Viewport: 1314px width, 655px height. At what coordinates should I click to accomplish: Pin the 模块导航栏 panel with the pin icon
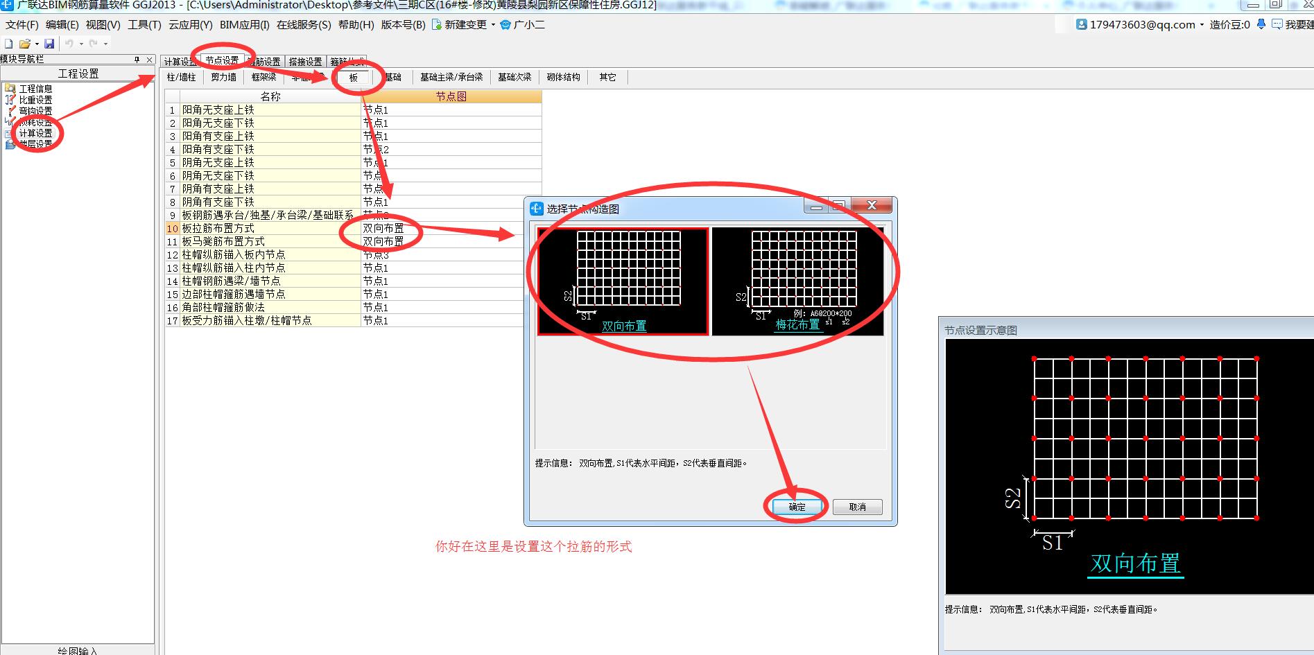(137, 60)
